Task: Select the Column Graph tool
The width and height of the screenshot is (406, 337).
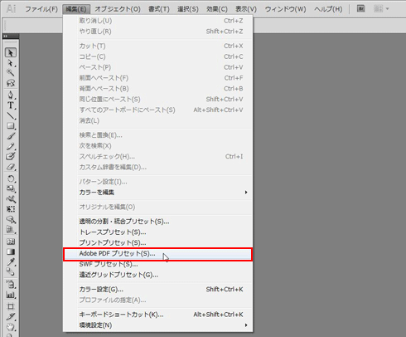Action: (11, 295)
